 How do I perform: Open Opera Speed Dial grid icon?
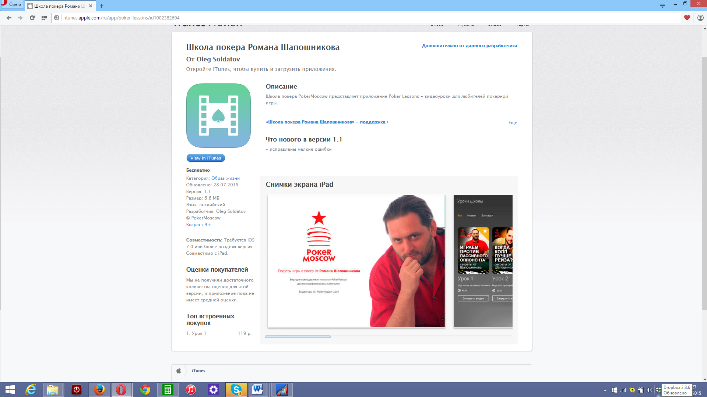(44, 18)
